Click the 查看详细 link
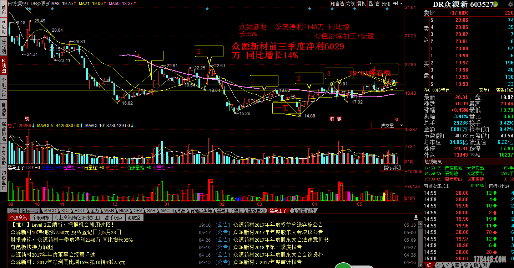This screenshot has width=514, height=268. 505,90
